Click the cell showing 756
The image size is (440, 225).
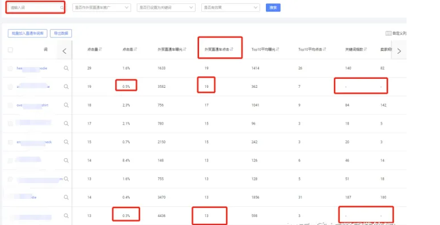point(160,105)
